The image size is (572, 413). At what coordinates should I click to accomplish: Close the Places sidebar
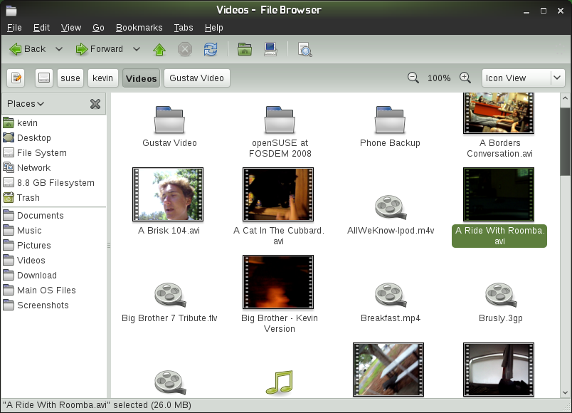tap(95, 104)
